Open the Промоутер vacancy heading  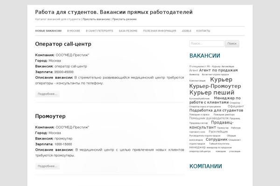pos(50,116)
